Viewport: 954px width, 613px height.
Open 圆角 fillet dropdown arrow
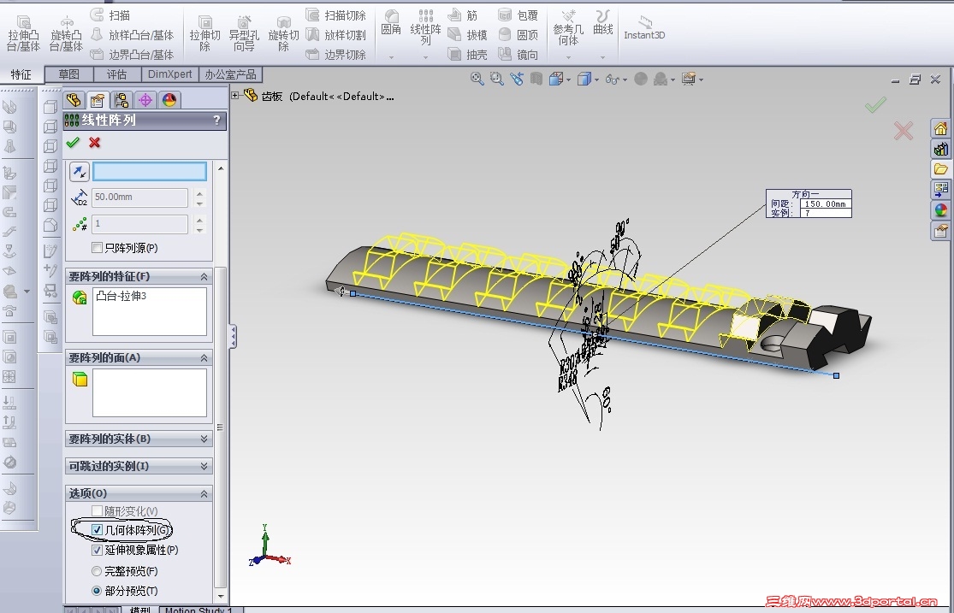point(391,57)
